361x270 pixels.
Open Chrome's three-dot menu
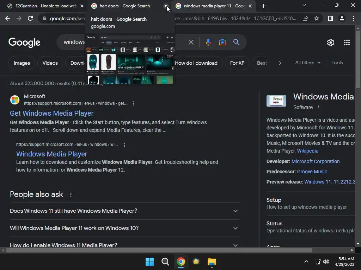[353, 18]
